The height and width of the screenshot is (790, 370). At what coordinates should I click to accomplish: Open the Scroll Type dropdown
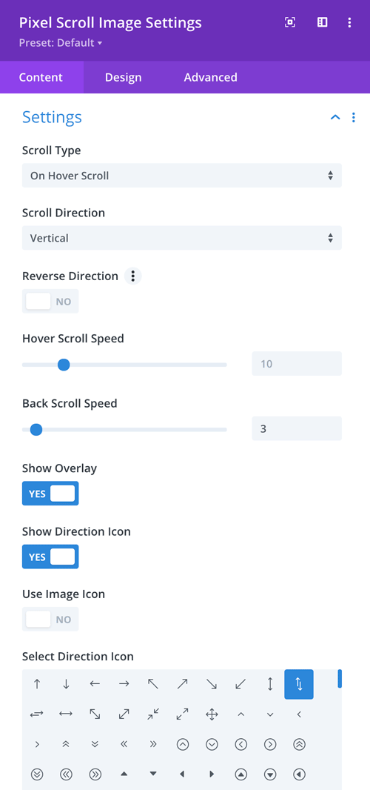point(182,176)
